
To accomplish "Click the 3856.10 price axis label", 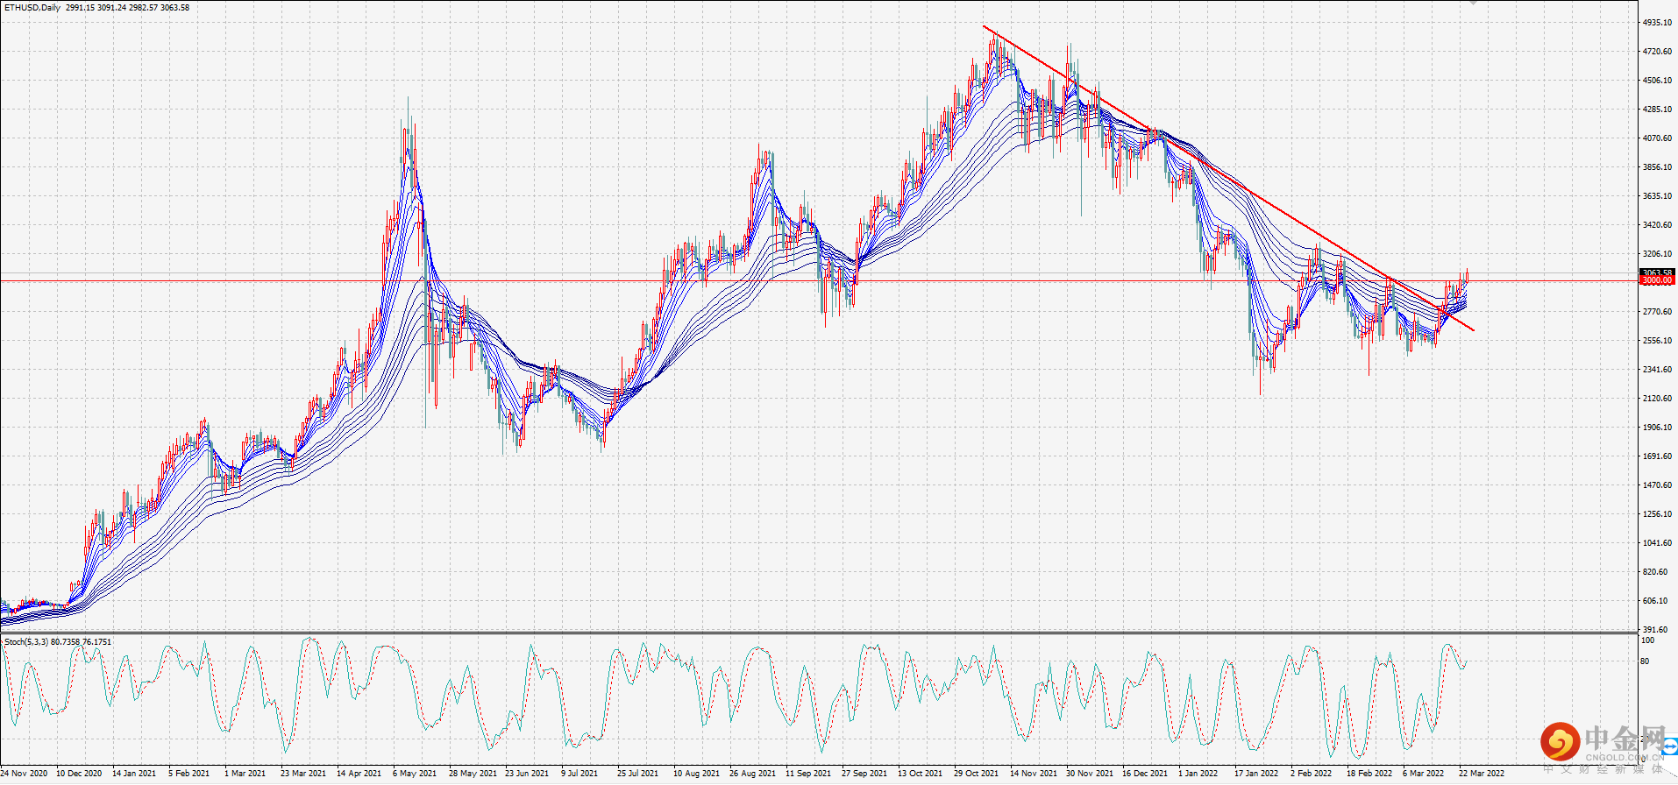I will coord(1657,167).
